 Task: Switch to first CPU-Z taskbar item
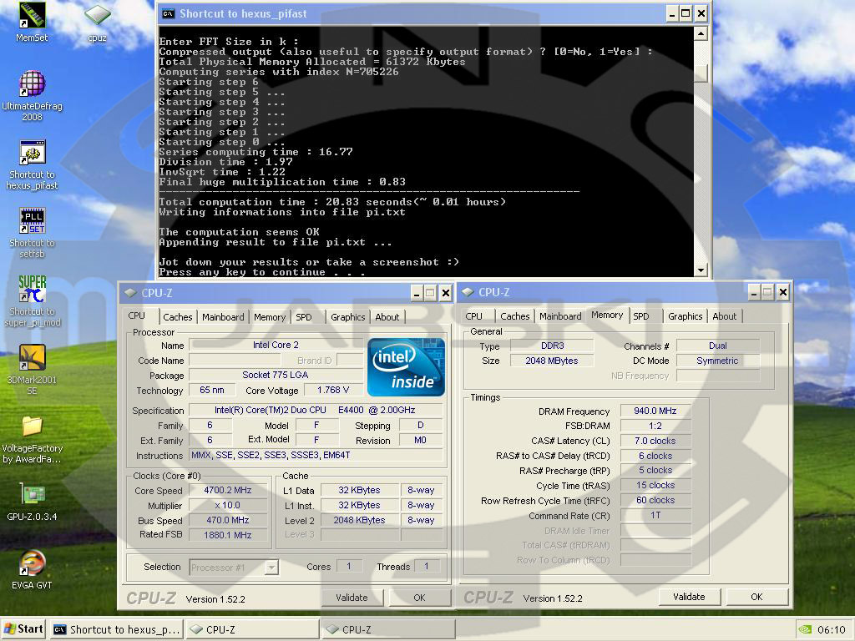252,629
